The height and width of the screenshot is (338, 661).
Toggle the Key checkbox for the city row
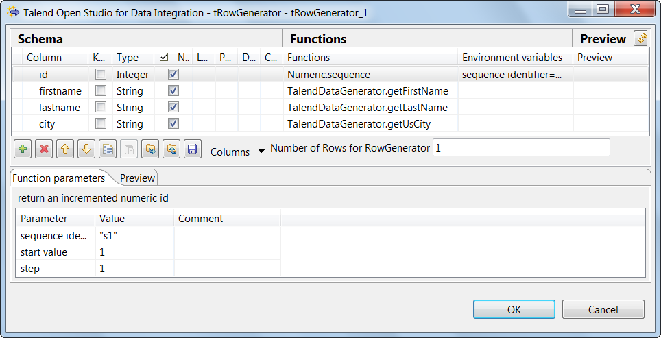point(101,123)
